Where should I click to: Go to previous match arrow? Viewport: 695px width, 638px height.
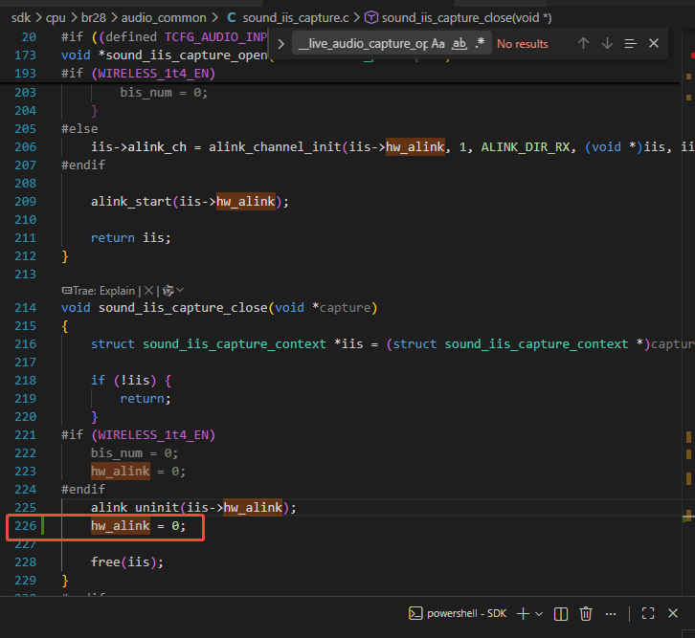583,43
